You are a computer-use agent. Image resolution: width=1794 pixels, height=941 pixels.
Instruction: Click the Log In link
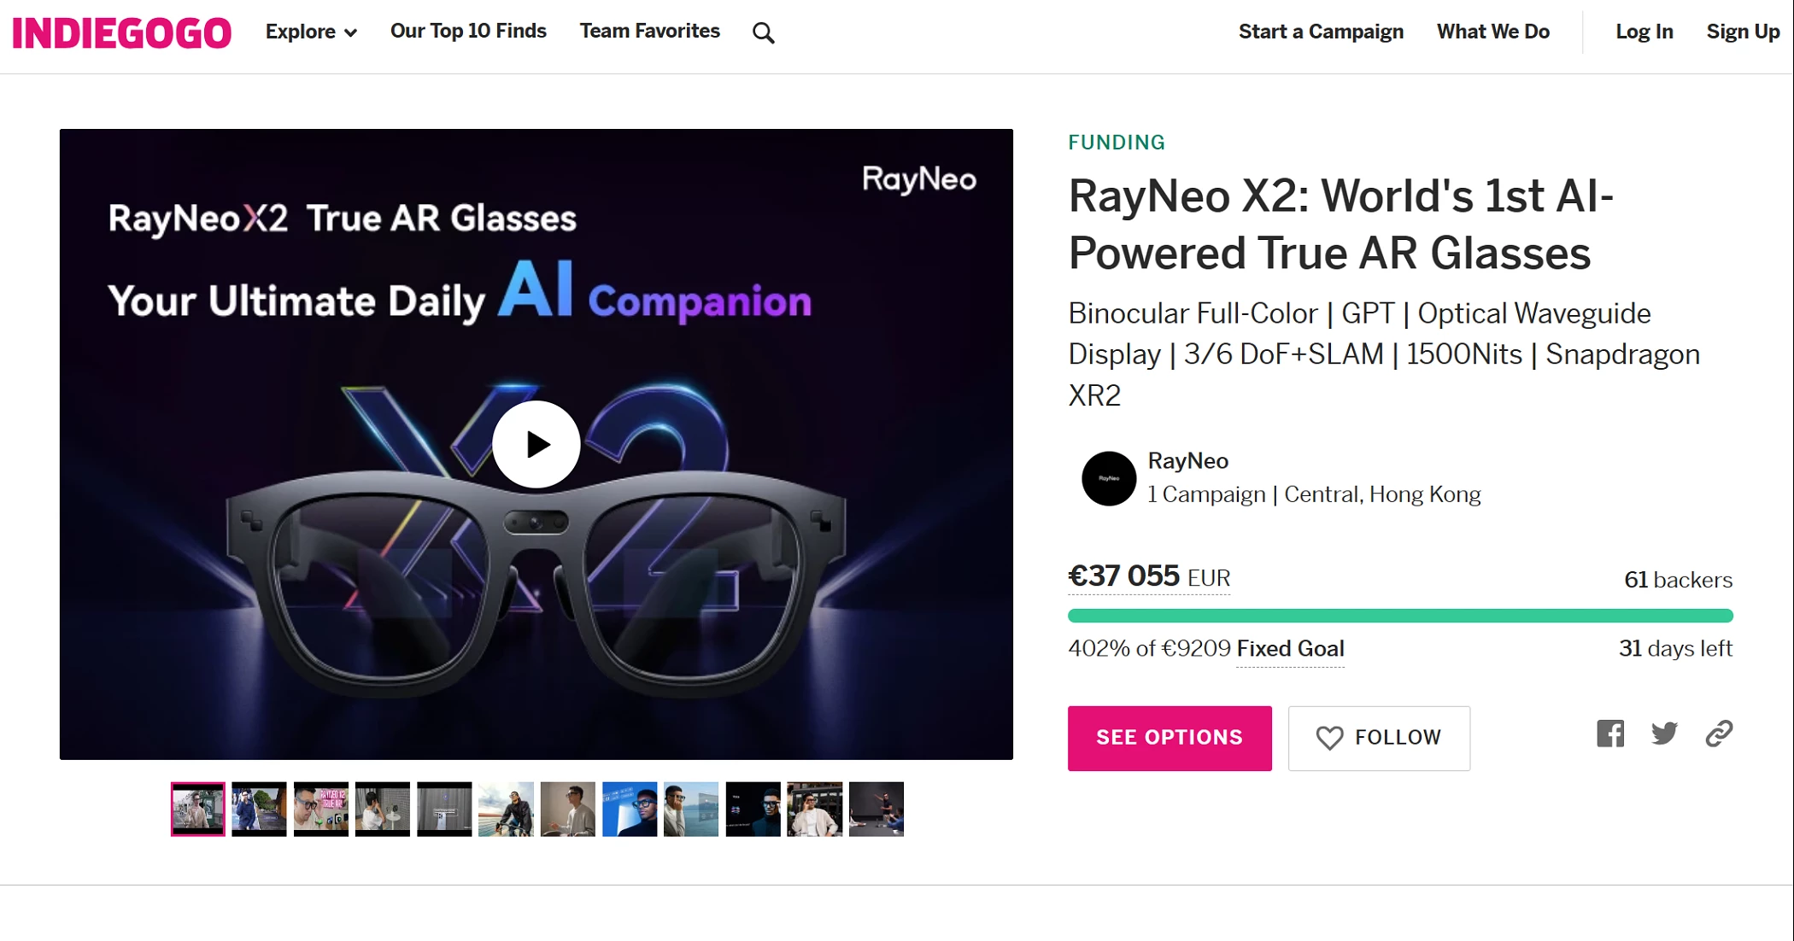point(1644,32)
